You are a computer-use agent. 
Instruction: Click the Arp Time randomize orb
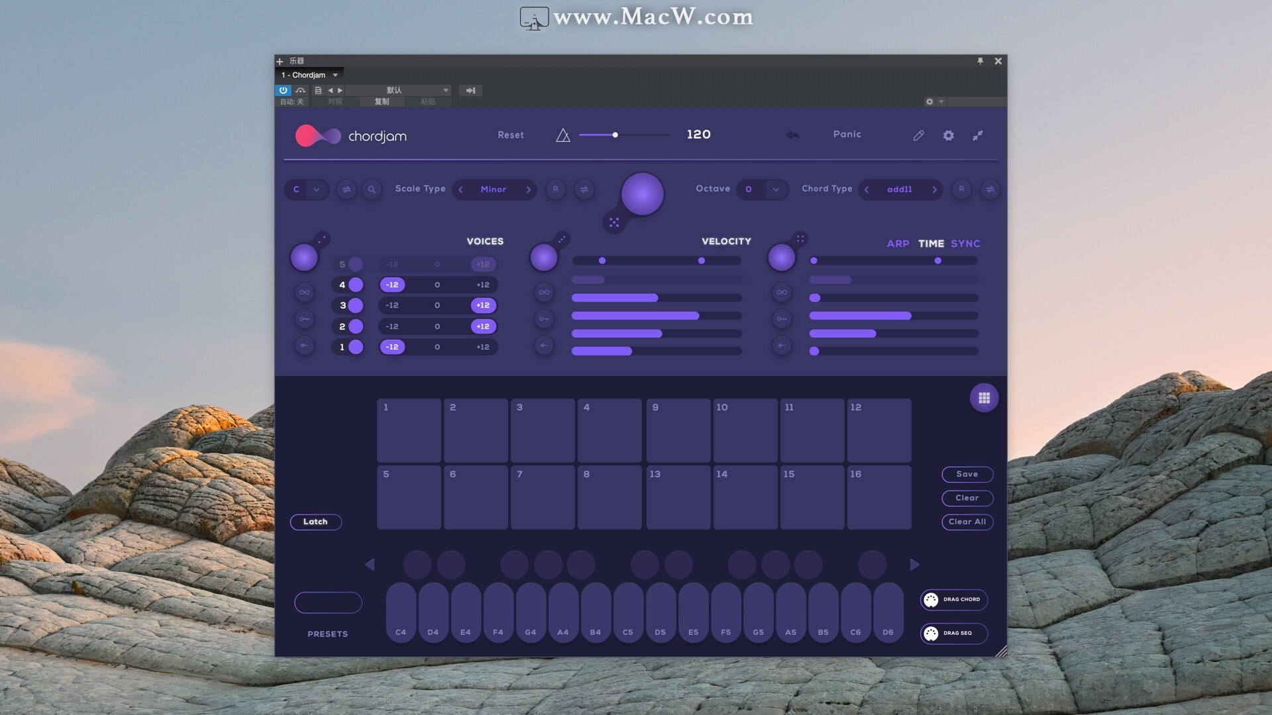pyautogui.click(x=781, y=258)
